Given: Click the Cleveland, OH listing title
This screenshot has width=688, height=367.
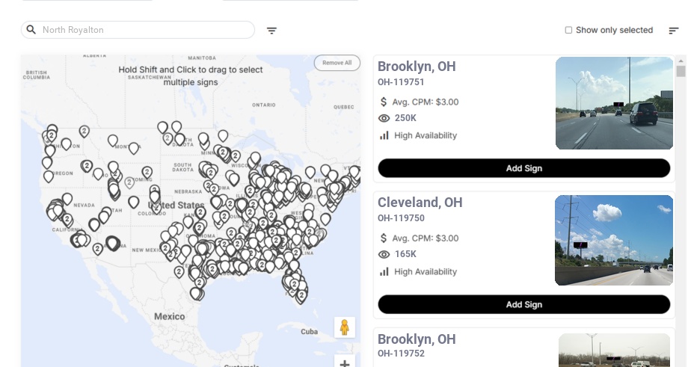Looking at the screenshot, I should pyautogui.click(x=420, y=203).
